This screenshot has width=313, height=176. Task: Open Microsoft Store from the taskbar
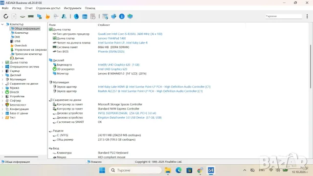point(189,170)
